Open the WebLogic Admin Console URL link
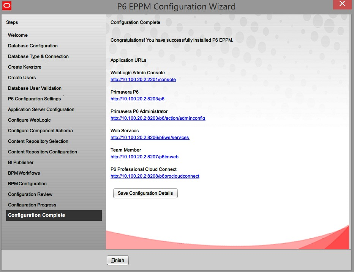Image resolution: width=354 pixels, height=272 pixels. point(143,80)
